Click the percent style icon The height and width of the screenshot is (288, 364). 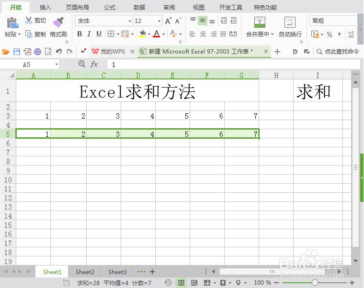click(330, 34)
